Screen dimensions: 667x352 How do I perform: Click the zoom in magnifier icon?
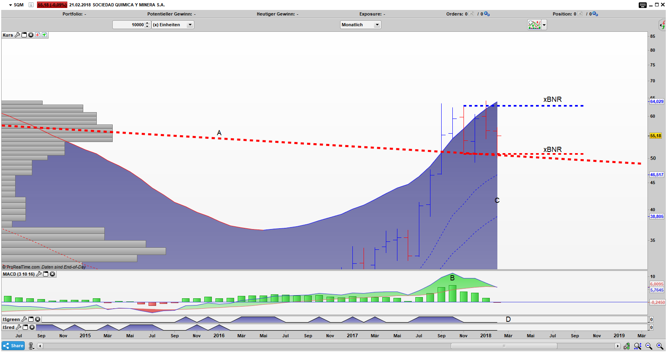[660, 346]
